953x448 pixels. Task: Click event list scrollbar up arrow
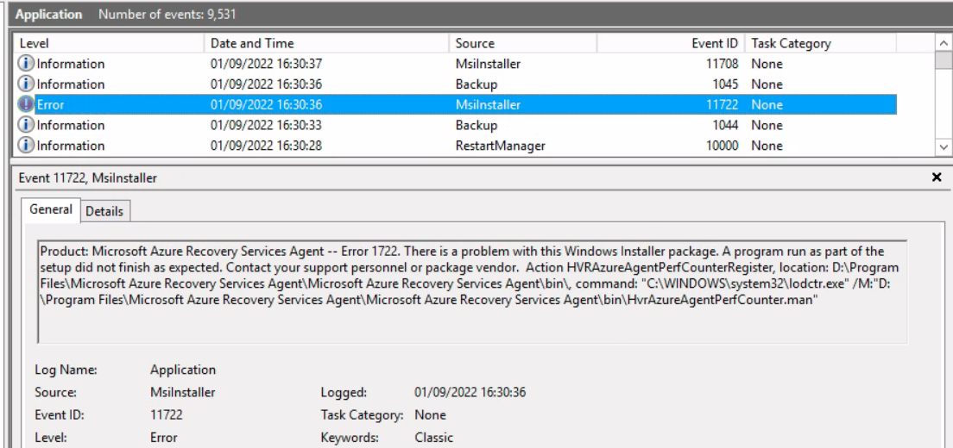pos(944,43)
